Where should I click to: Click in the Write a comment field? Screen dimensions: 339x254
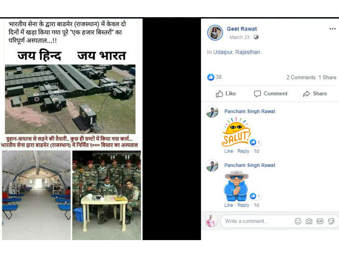[257, 221]
